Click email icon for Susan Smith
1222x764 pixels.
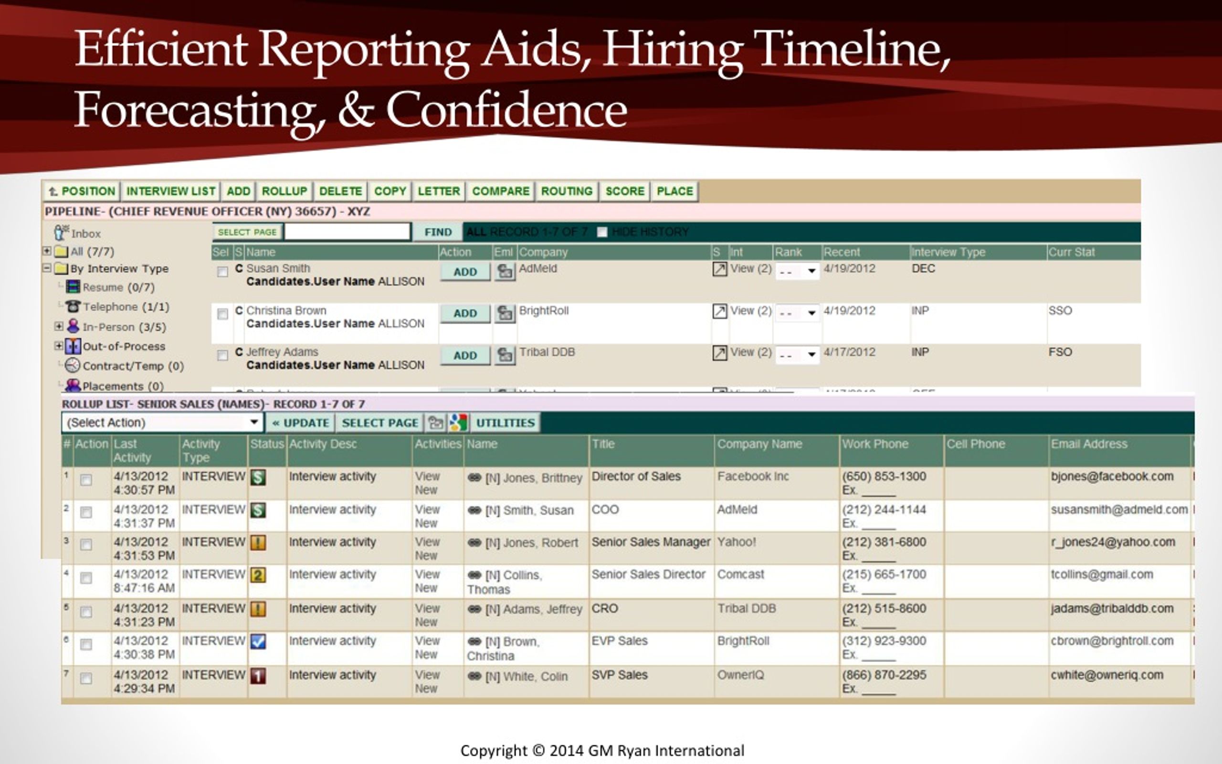click(505, 271)
